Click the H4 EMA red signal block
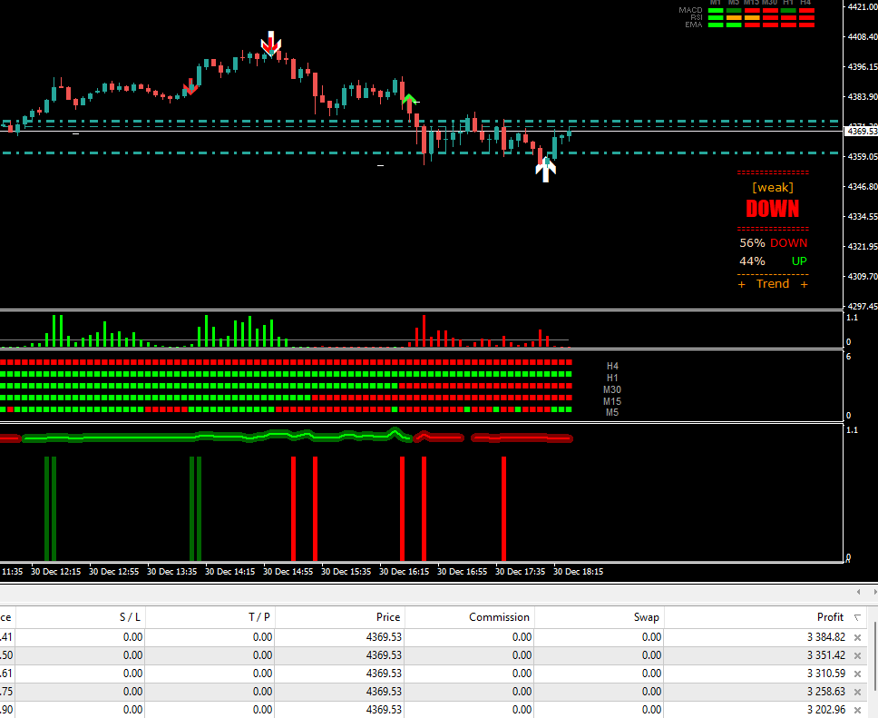Viewport: 878px width, 718px height. 805,25
